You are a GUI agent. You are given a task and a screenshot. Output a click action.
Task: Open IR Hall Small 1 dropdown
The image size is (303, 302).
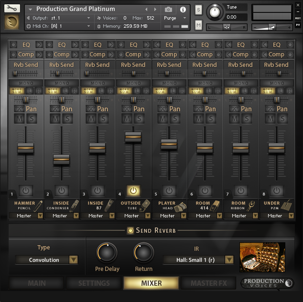(x=198, y=260)
